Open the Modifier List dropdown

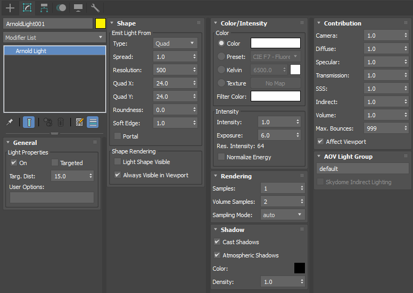[x=54, y=38]
